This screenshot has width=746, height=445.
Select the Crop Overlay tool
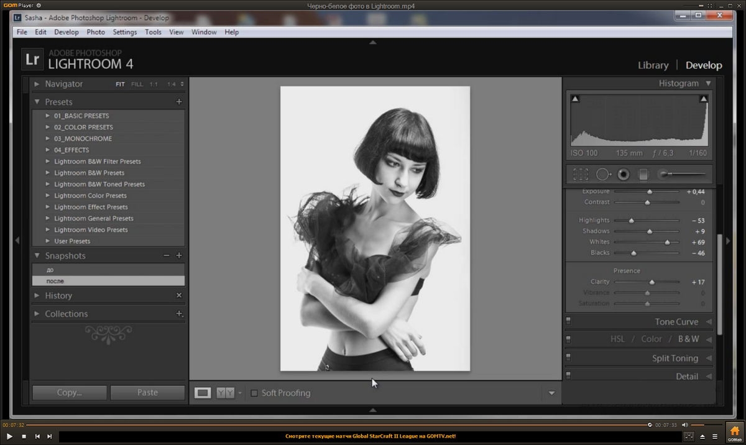[581, 175]
